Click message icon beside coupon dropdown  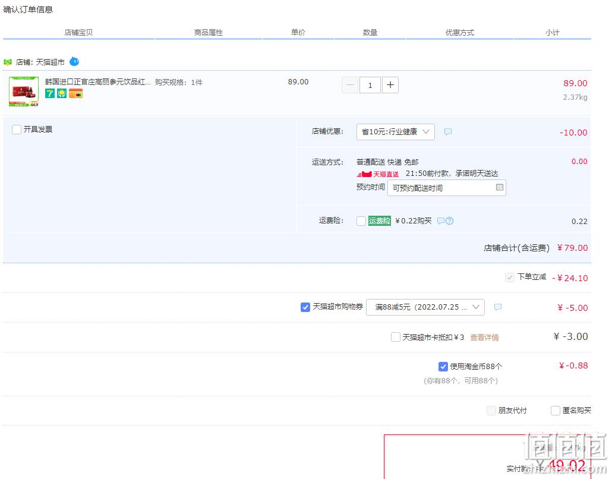tap(498, 307)
